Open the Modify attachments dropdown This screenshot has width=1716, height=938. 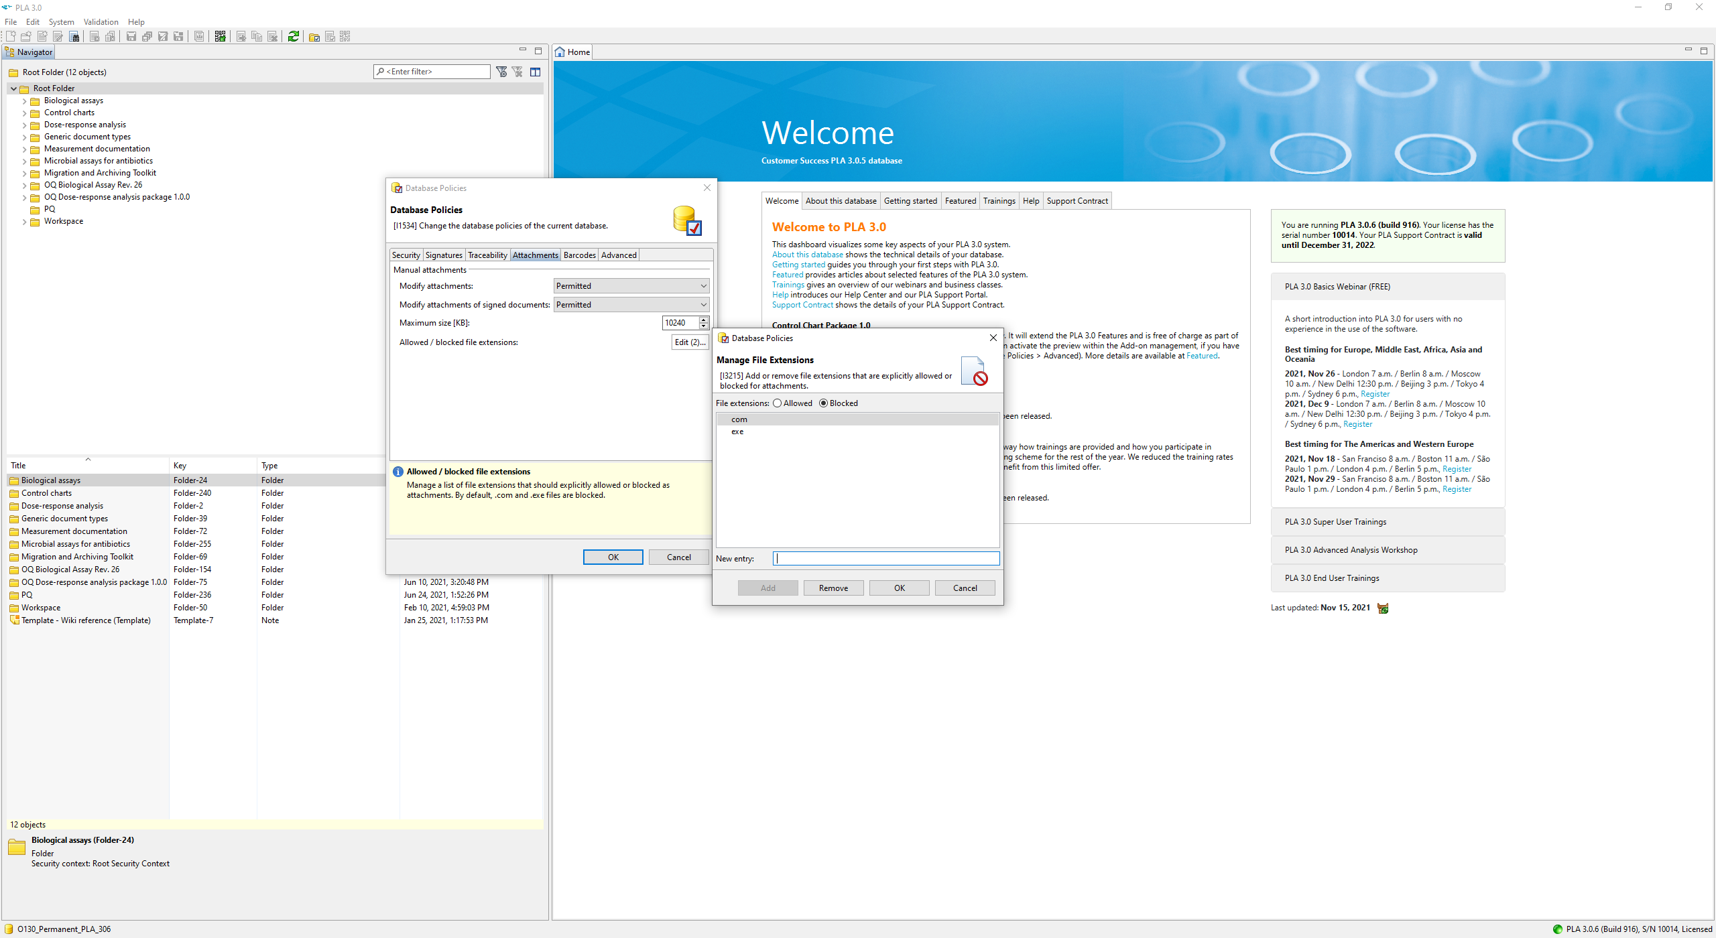pos(631,286)
